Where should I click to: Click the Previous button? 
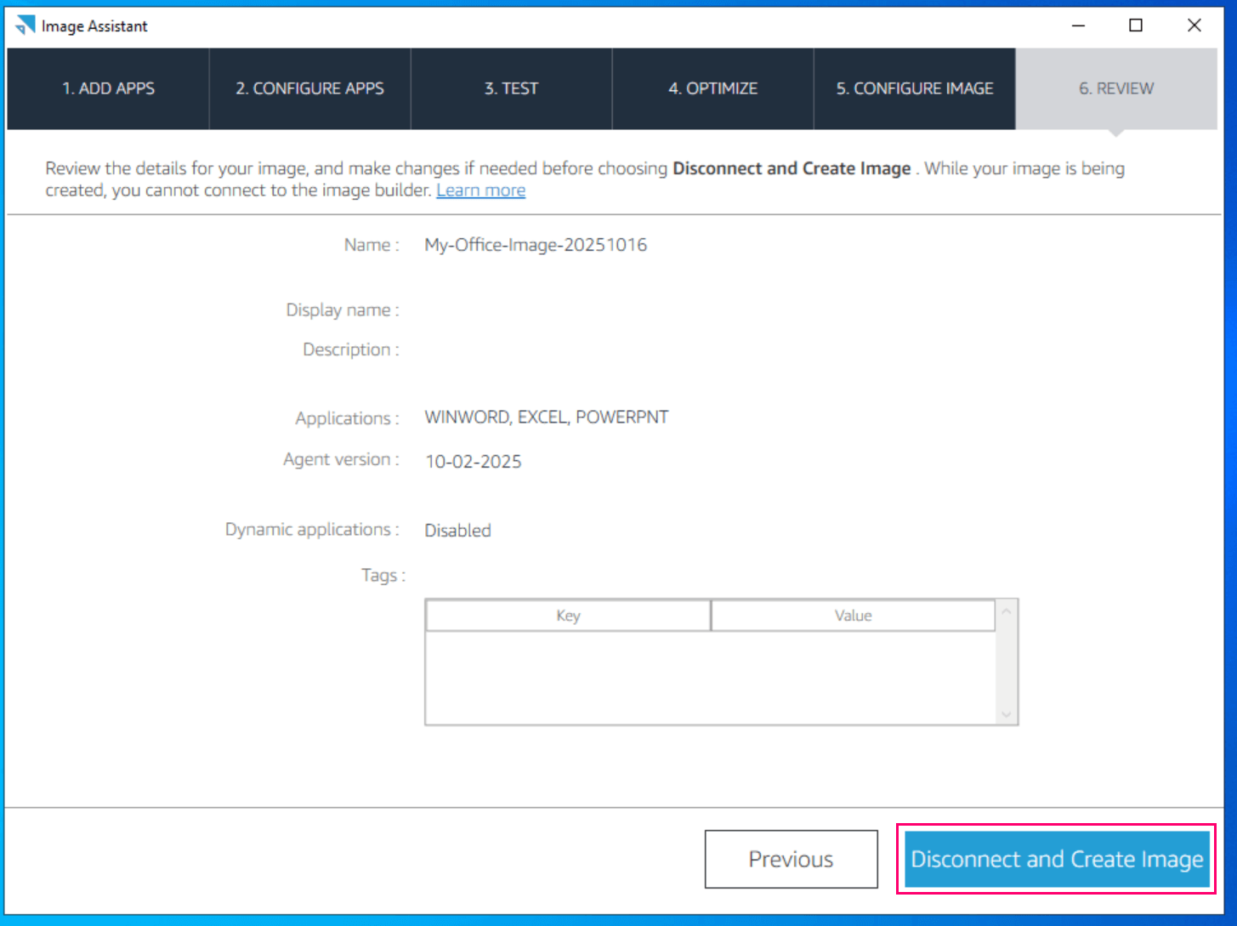(x=791, y=859)
